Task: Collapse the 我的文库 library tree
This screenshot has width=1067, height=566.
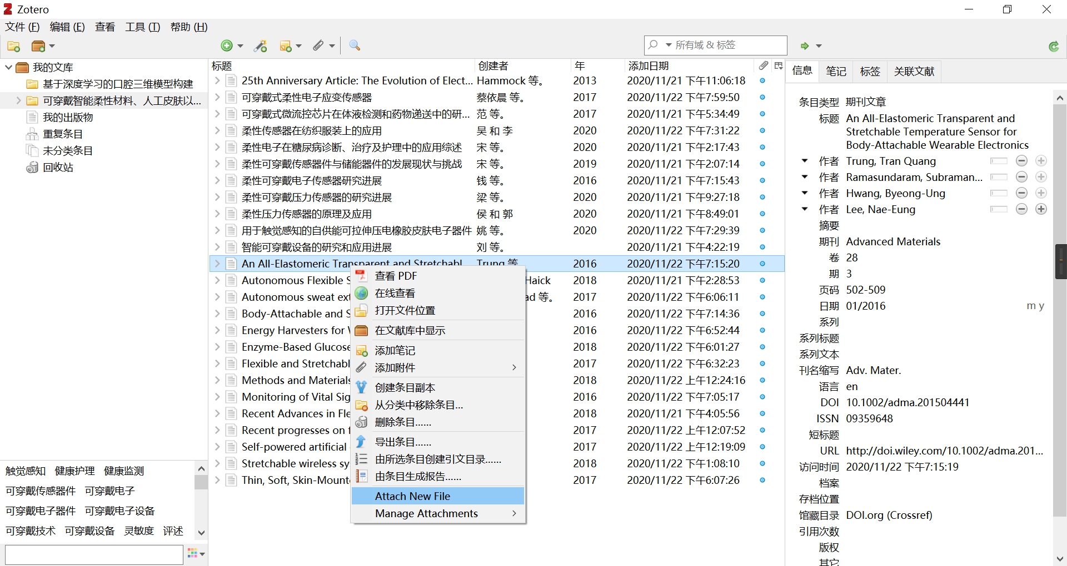Action: point(8,67)
